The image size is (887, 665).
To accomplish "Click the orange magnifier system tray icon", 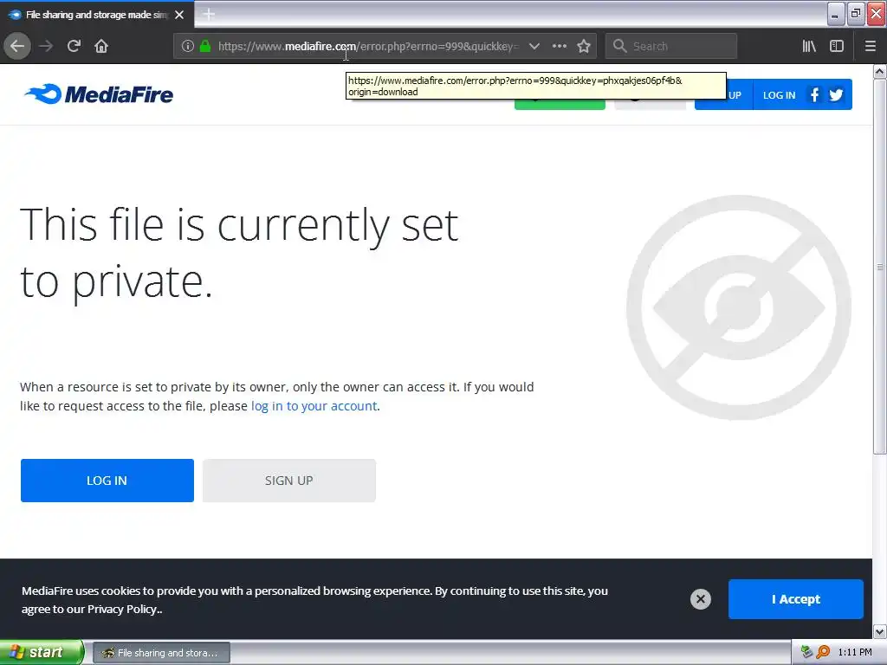I will [823, 652].
